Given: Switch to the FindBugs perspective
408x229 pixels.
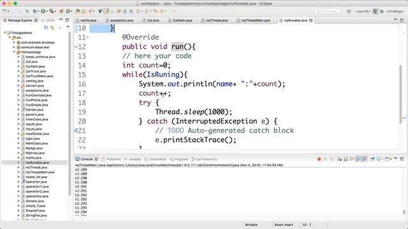Looking at the screenshot, I should coord(395,11).
